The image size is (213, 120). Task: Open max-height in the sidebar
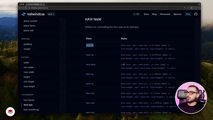tap(29, 86)
